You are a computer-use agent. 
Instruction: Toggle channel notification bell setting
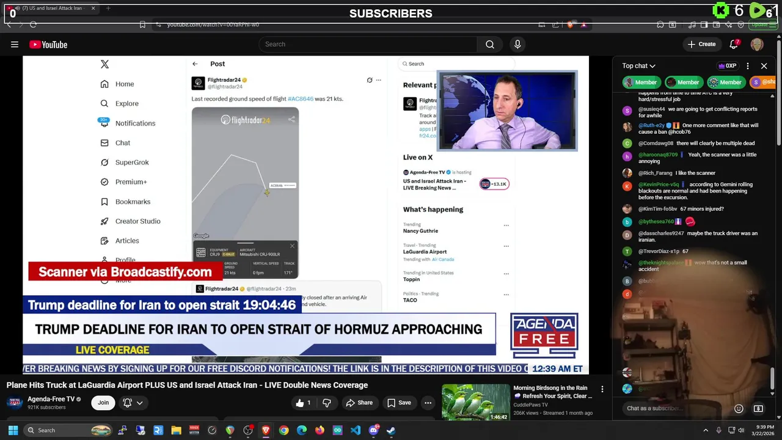point(127,403)
